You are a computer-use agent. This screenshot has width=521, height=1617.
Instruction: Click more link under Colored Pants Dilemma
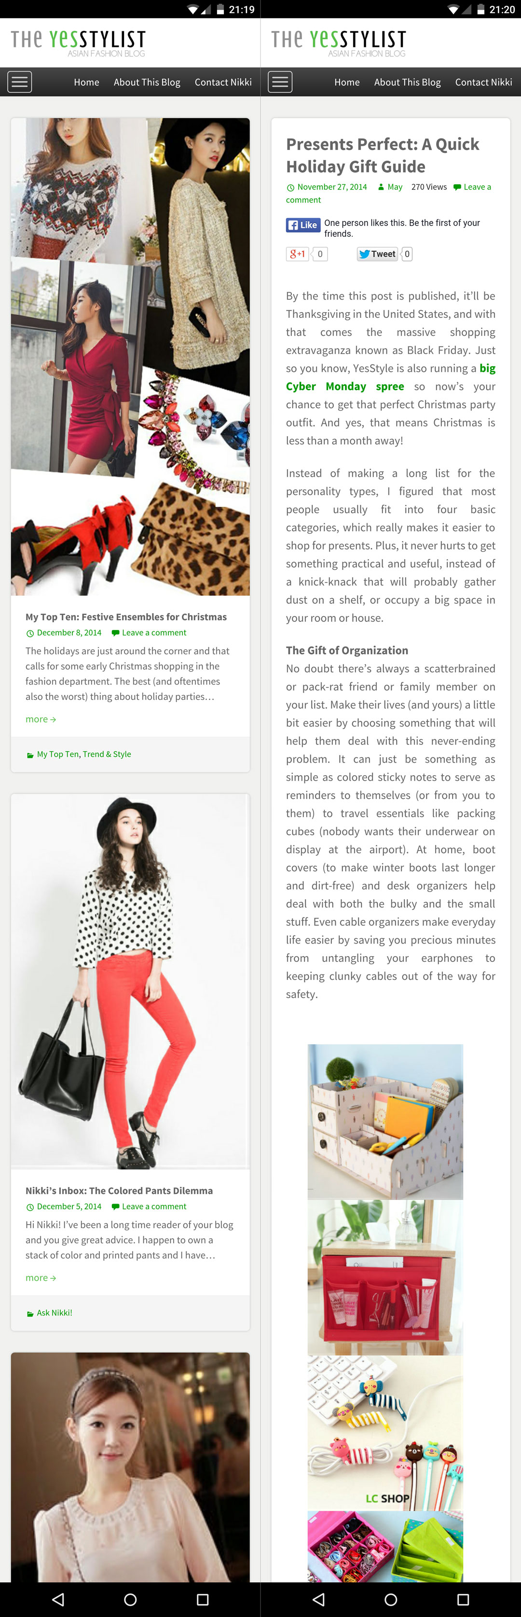tap(41, 1277)
